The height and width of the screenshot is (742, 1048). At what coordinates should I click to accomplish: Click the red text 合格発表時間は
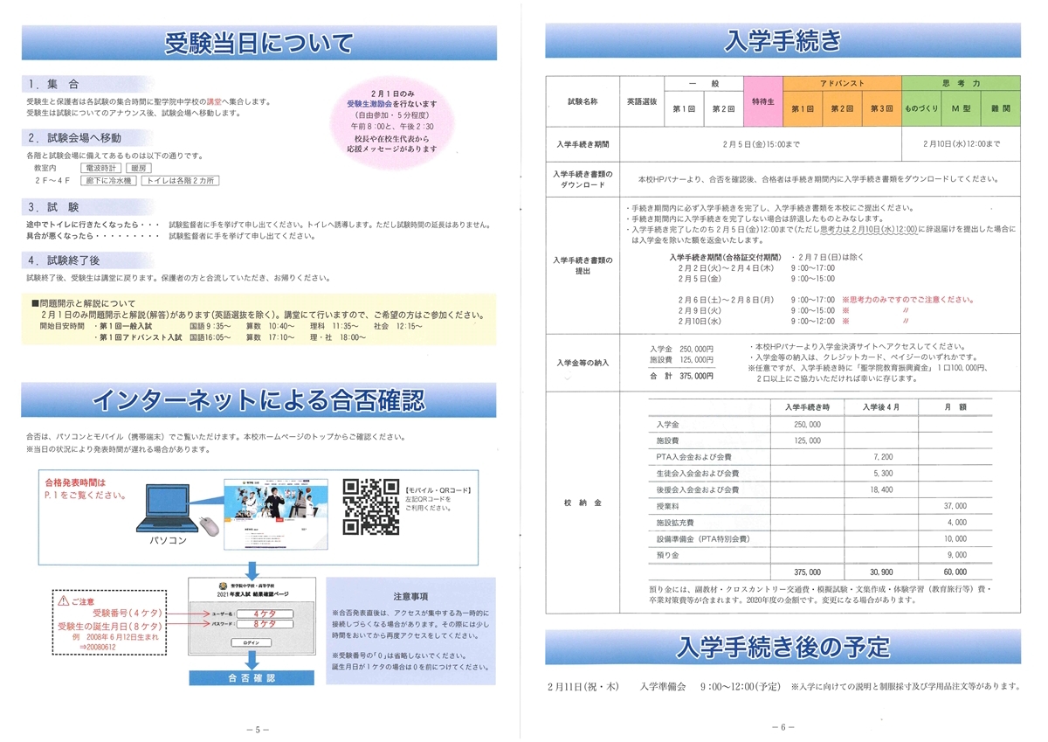[x=75, y=482]
